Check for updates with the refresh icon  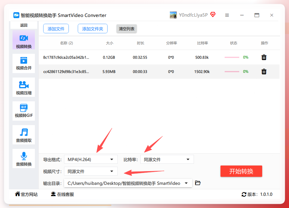coord(244,194)
